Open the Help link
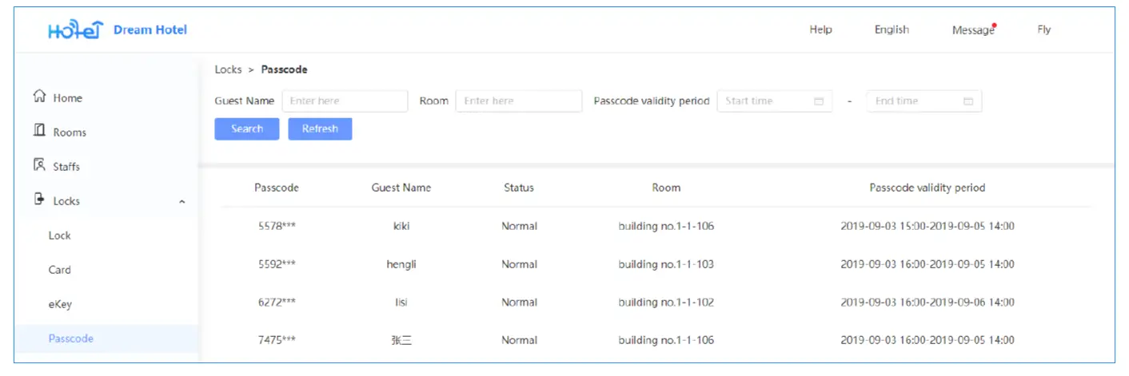Viewport: 1129px width, 376px height. [820, 30]
